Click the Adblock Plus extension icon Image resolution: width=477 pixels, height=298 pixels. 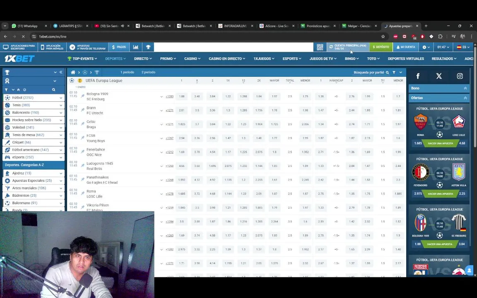pos(395,36)
